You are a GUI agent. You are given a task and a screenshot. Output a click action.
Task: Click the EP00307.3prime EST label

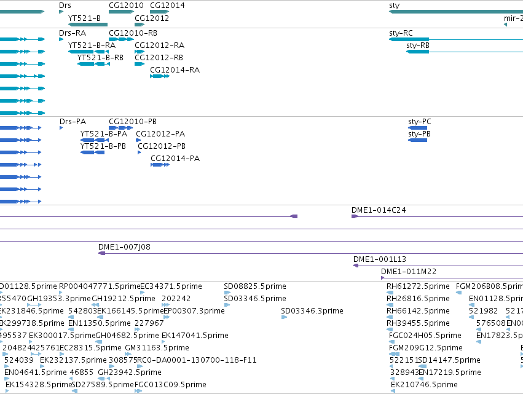point(194,311)
